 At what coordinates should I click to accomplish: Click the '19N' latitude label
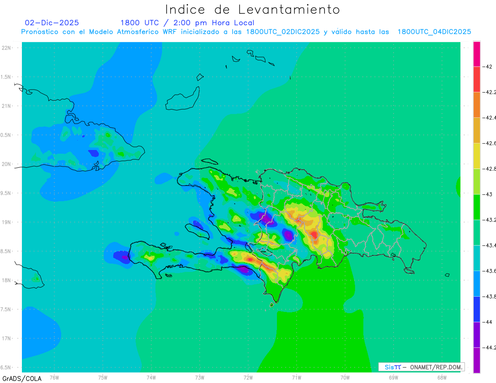(x=7, y=222)
